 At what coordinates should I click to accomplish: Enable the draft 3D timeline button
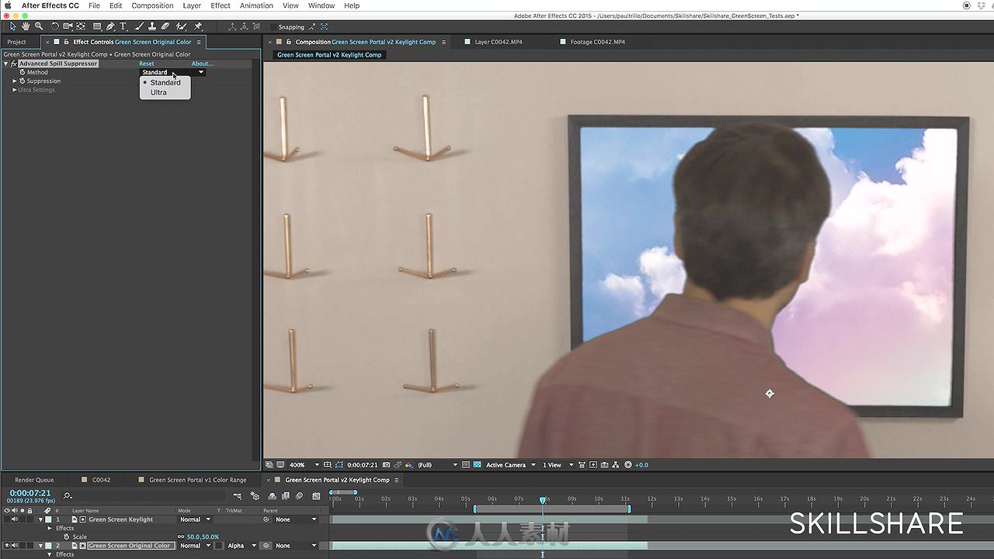coord(255,496)
